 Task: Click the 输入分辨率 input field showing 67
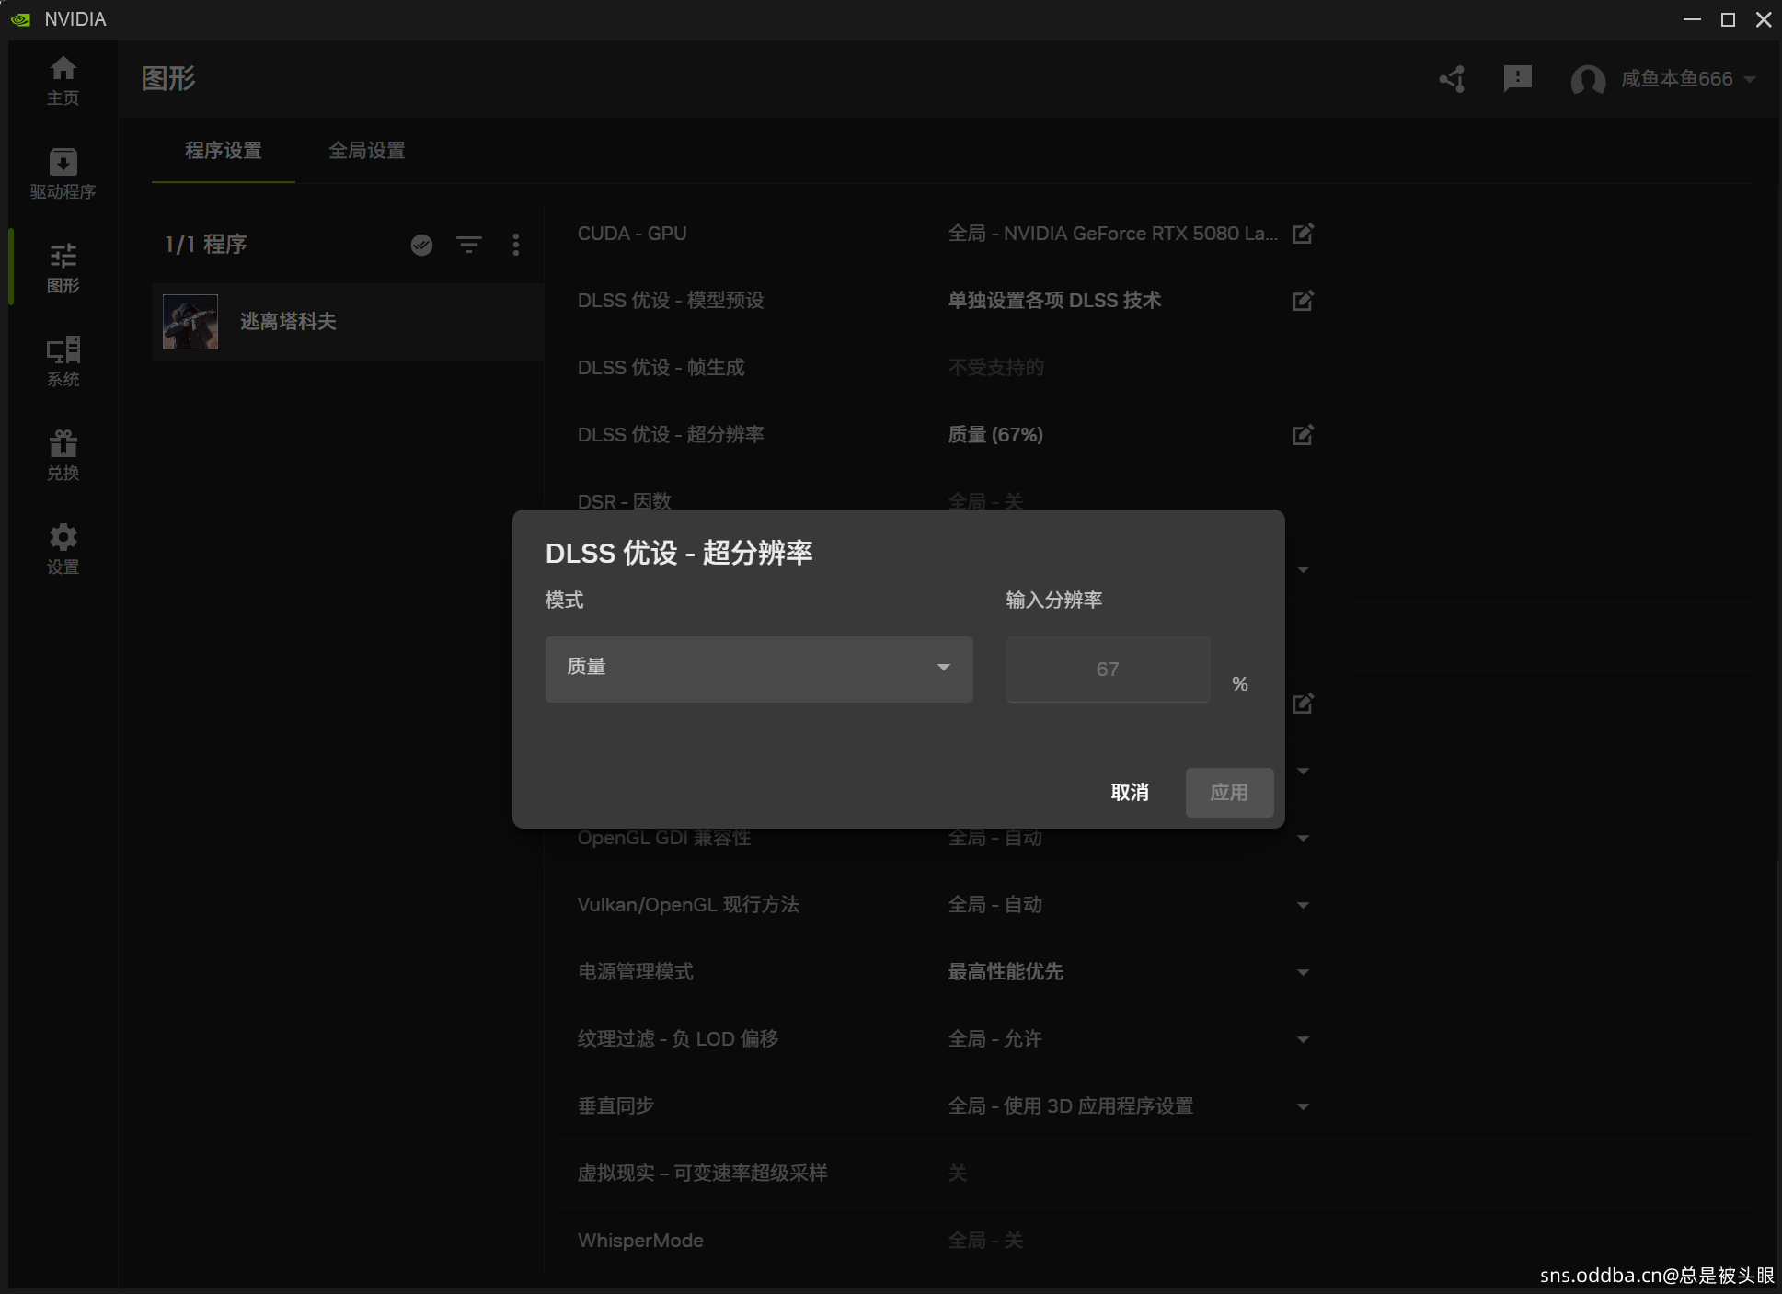click(x=1108, y=669)
